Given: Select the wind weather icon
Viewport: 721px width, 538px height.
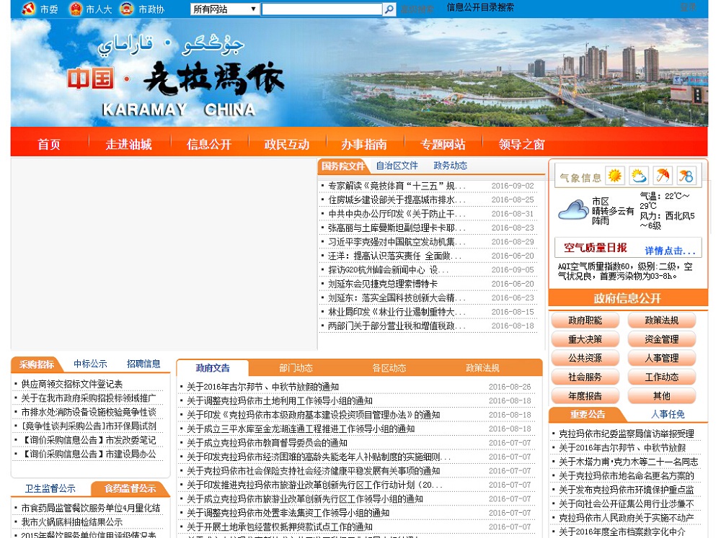Looking at the screenshot, I should tap(686, 176).
